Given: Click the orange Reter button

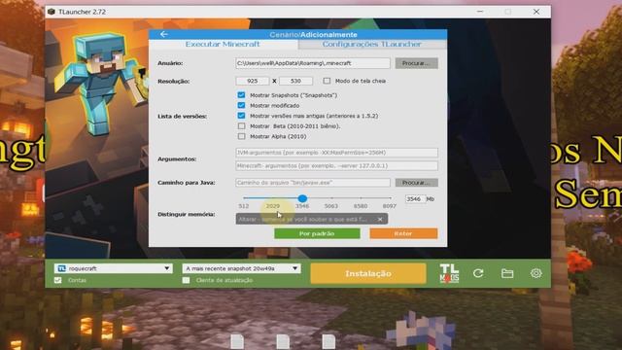Looking at the screenshot, I should (x=403, y=233).
